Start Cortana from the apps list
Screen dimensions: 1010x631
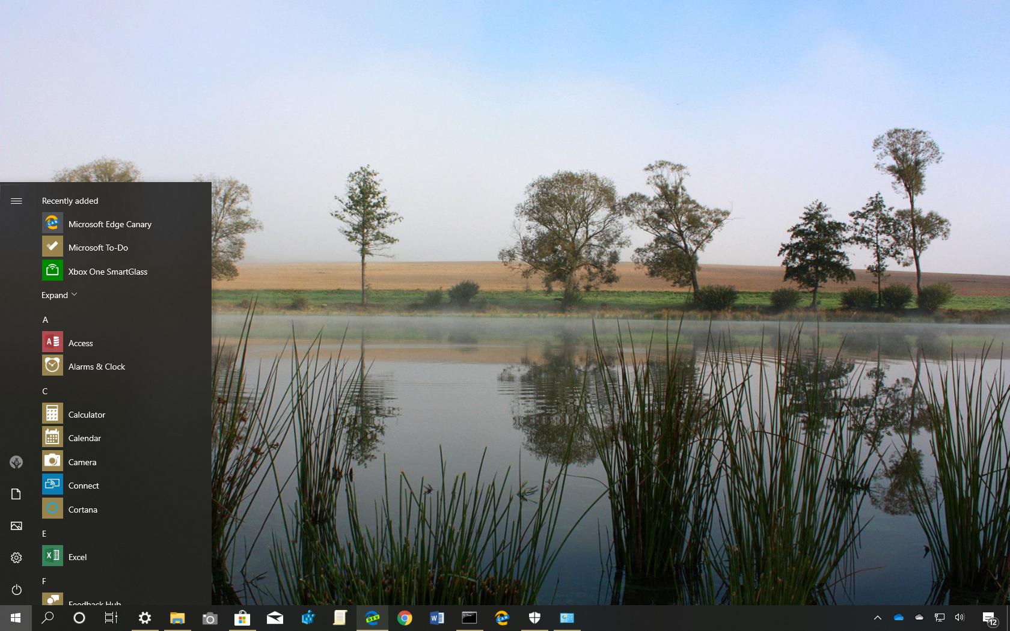[x=82, y=509]
